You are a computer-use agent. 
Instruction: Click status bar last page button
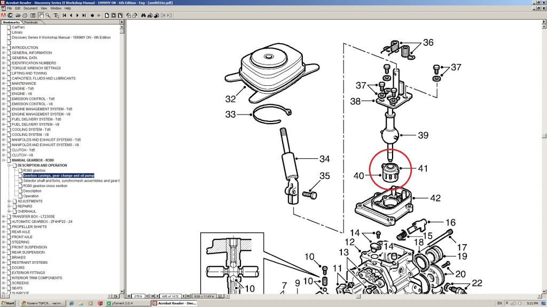tap(188, 296)
